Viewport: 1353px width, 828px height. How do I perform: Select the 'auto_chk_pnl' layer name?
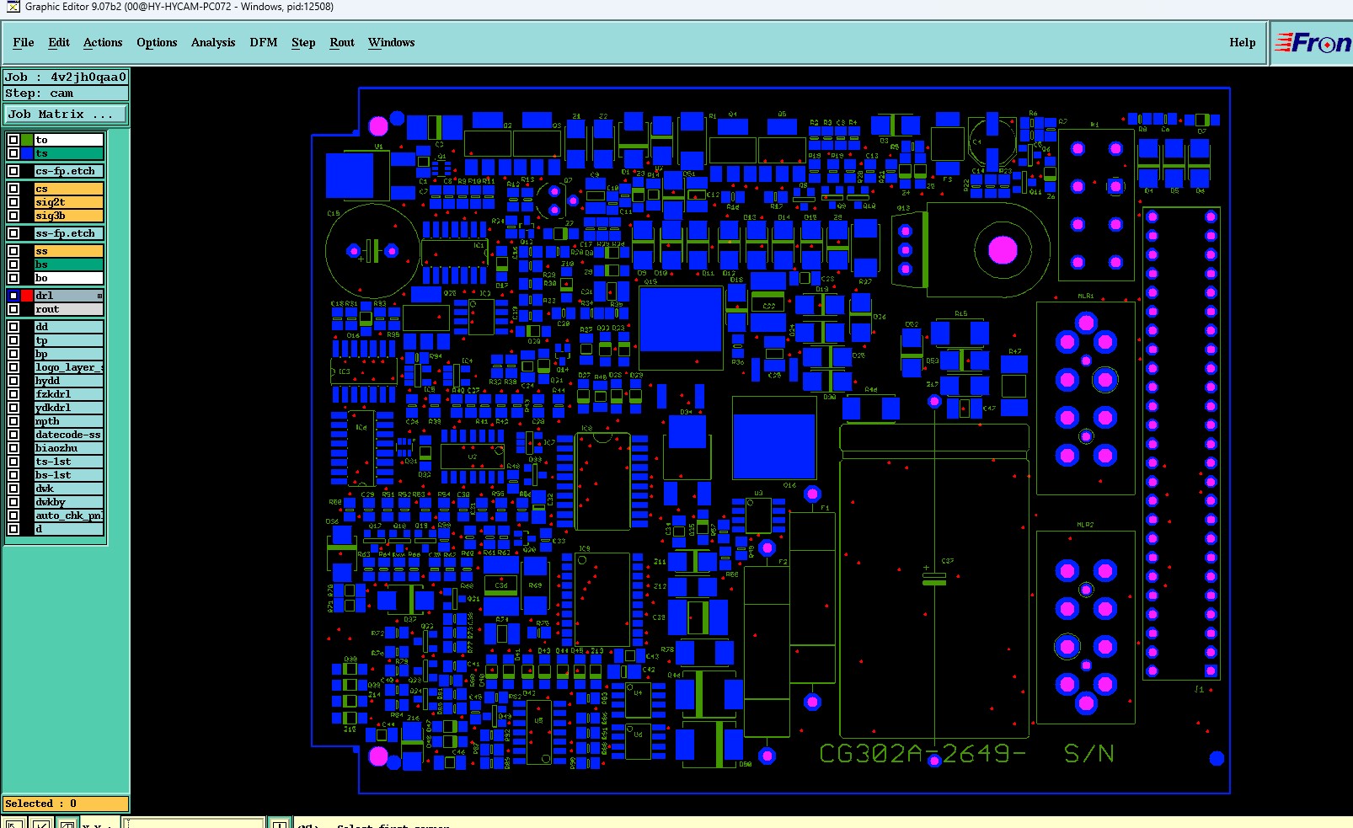pos(68,515)
